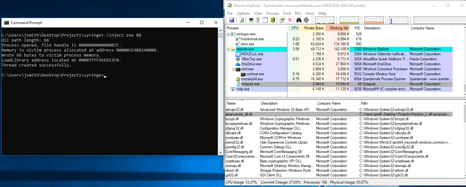Open the process Properties toolbar icon
The image size is (466, 187).
(282, 20)
